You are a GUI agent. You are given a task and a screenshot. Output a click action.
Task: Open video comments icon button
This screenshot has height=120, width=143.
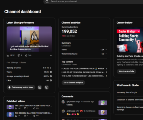coord(47,87)
